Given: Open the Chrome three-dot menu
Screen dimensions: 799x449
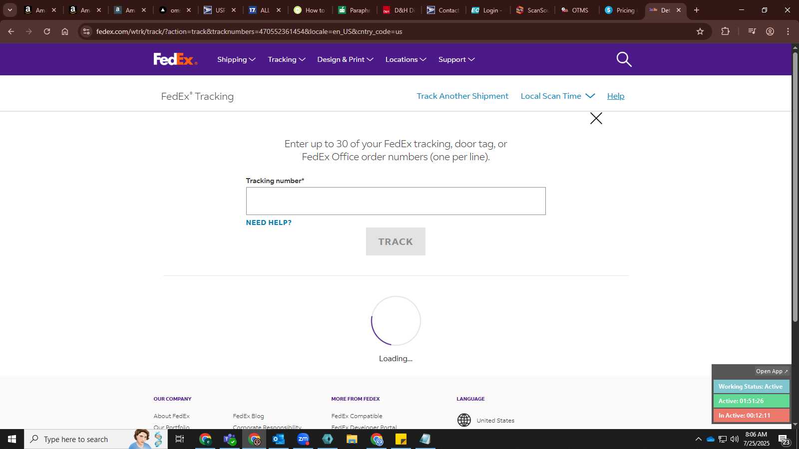Looking at the screenshot, I should [788, 31].
